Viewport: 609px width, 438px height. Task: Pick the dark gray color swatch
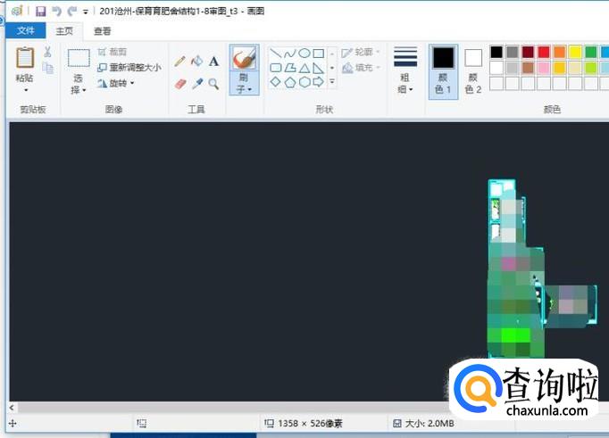[x=513, y=52]
